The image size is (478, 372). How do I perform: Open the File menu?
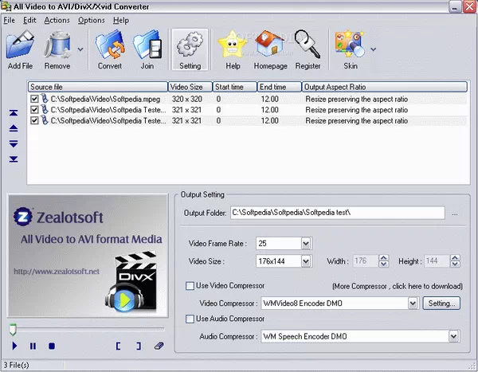tap(9, 21)
